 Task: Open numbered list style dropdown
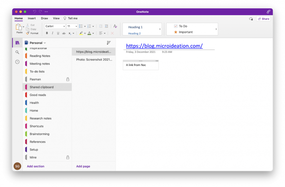pos(93,26)
